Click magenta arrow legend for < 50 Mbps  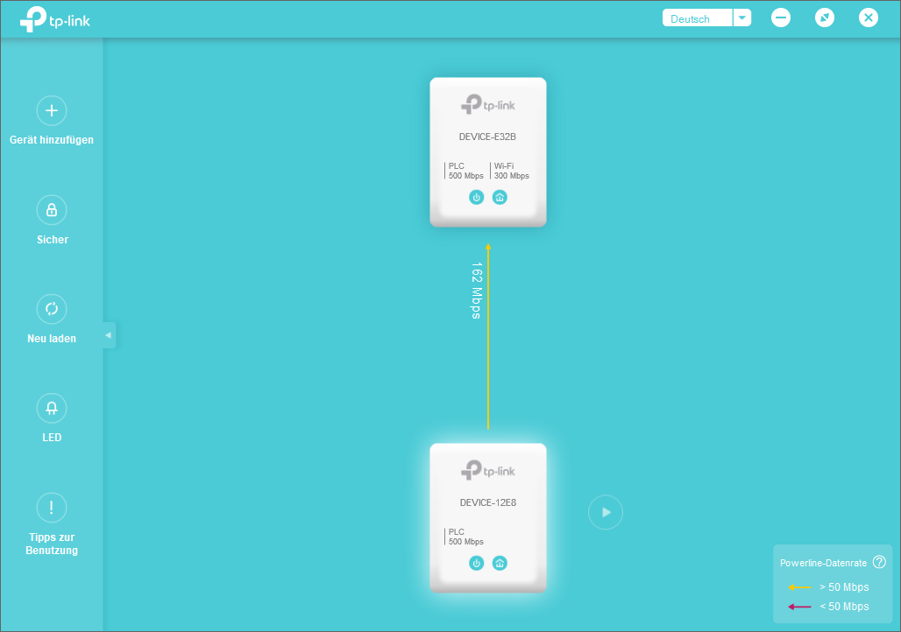(x=799, y=607)
